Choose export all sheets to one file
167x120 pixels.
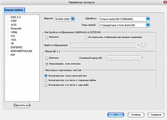coord(46,85)
